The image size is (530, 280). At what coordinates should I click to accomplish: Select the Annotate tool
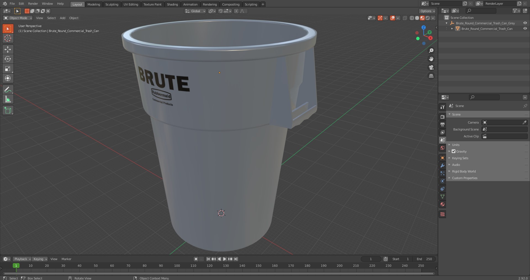pos(8,90)
